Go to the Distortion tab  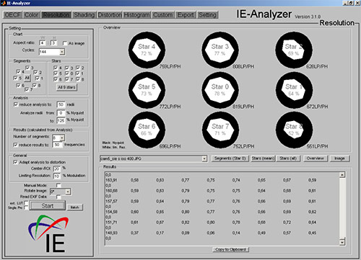[110, 15]
